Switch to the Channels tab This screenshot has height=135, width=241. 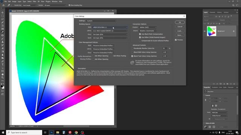212,12
